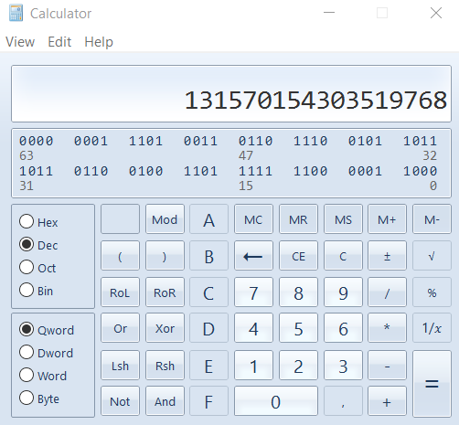Click the M+ button

coord(387,219)
